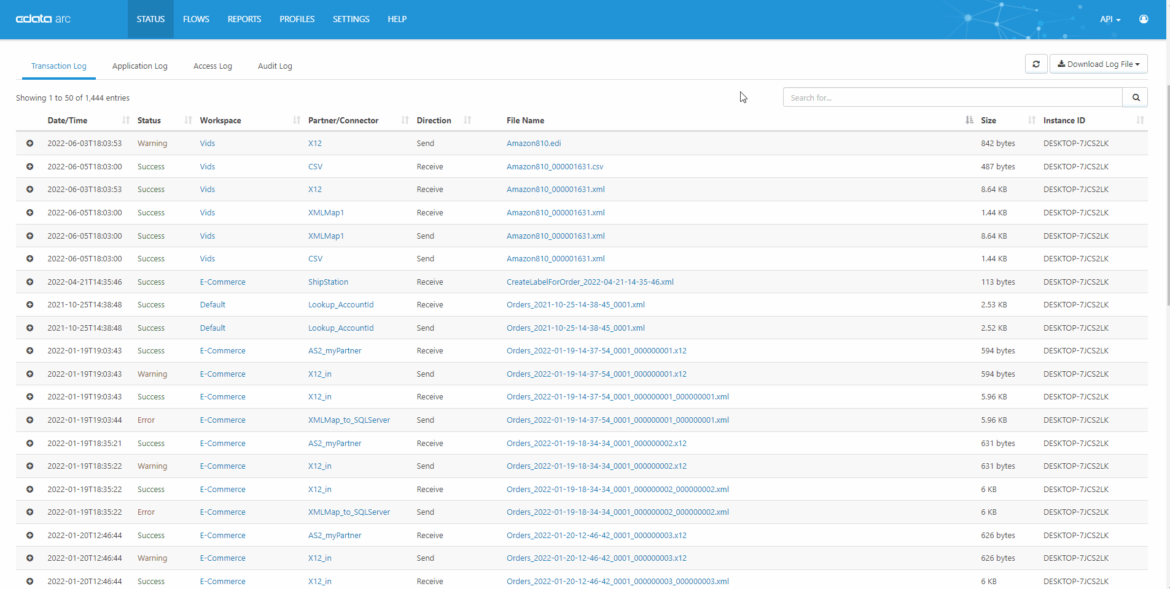Screen dimensions: 1170x589
Task: Open the HELP menu
Action: click(397, 19)
